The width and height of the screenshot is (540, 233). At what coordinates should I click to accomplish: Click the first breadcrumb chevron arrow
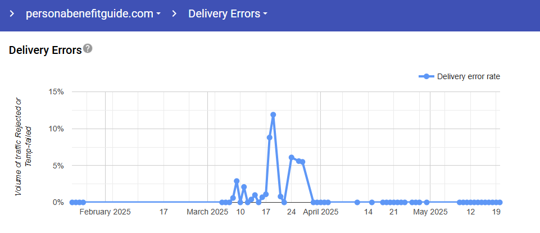(12, 13)
